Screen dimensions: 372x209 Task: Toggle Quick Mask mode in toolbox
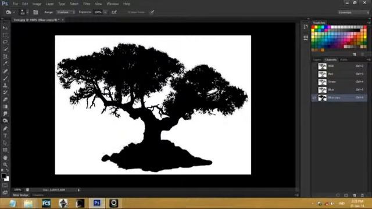pos(5,186)
